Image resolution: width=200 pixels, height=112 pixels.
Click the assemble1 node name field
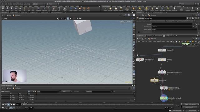[165, 18]
